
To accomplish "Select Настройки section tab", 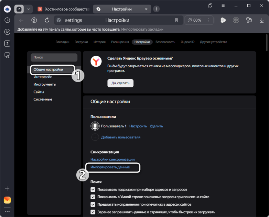I will coord(142,42).
